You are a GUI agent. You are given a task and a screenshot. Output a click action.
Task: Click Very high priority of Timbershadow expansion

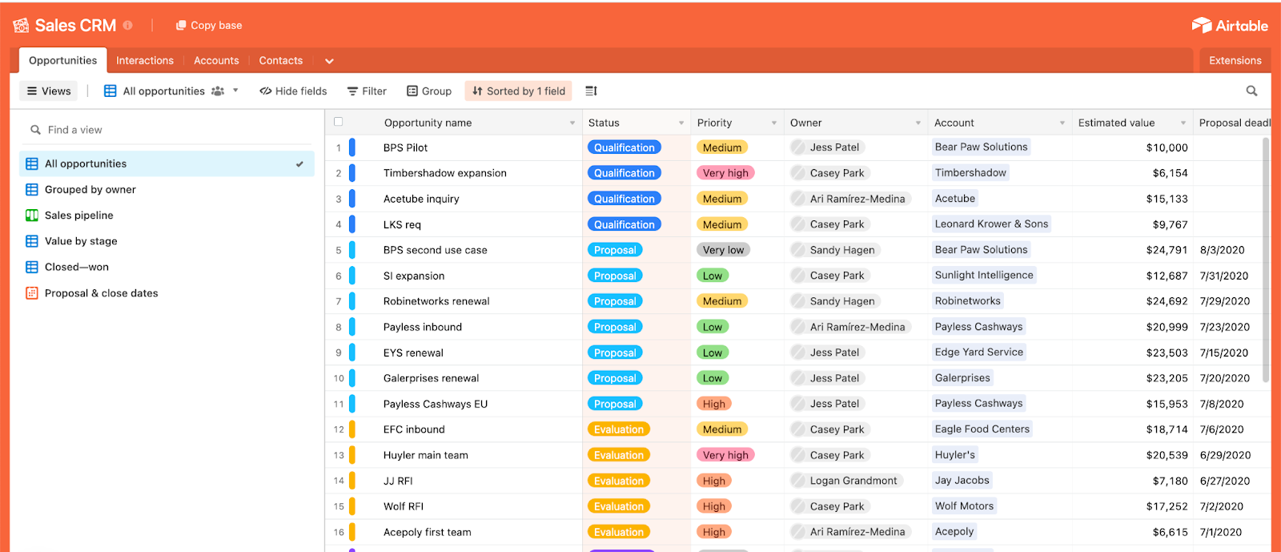725,173
